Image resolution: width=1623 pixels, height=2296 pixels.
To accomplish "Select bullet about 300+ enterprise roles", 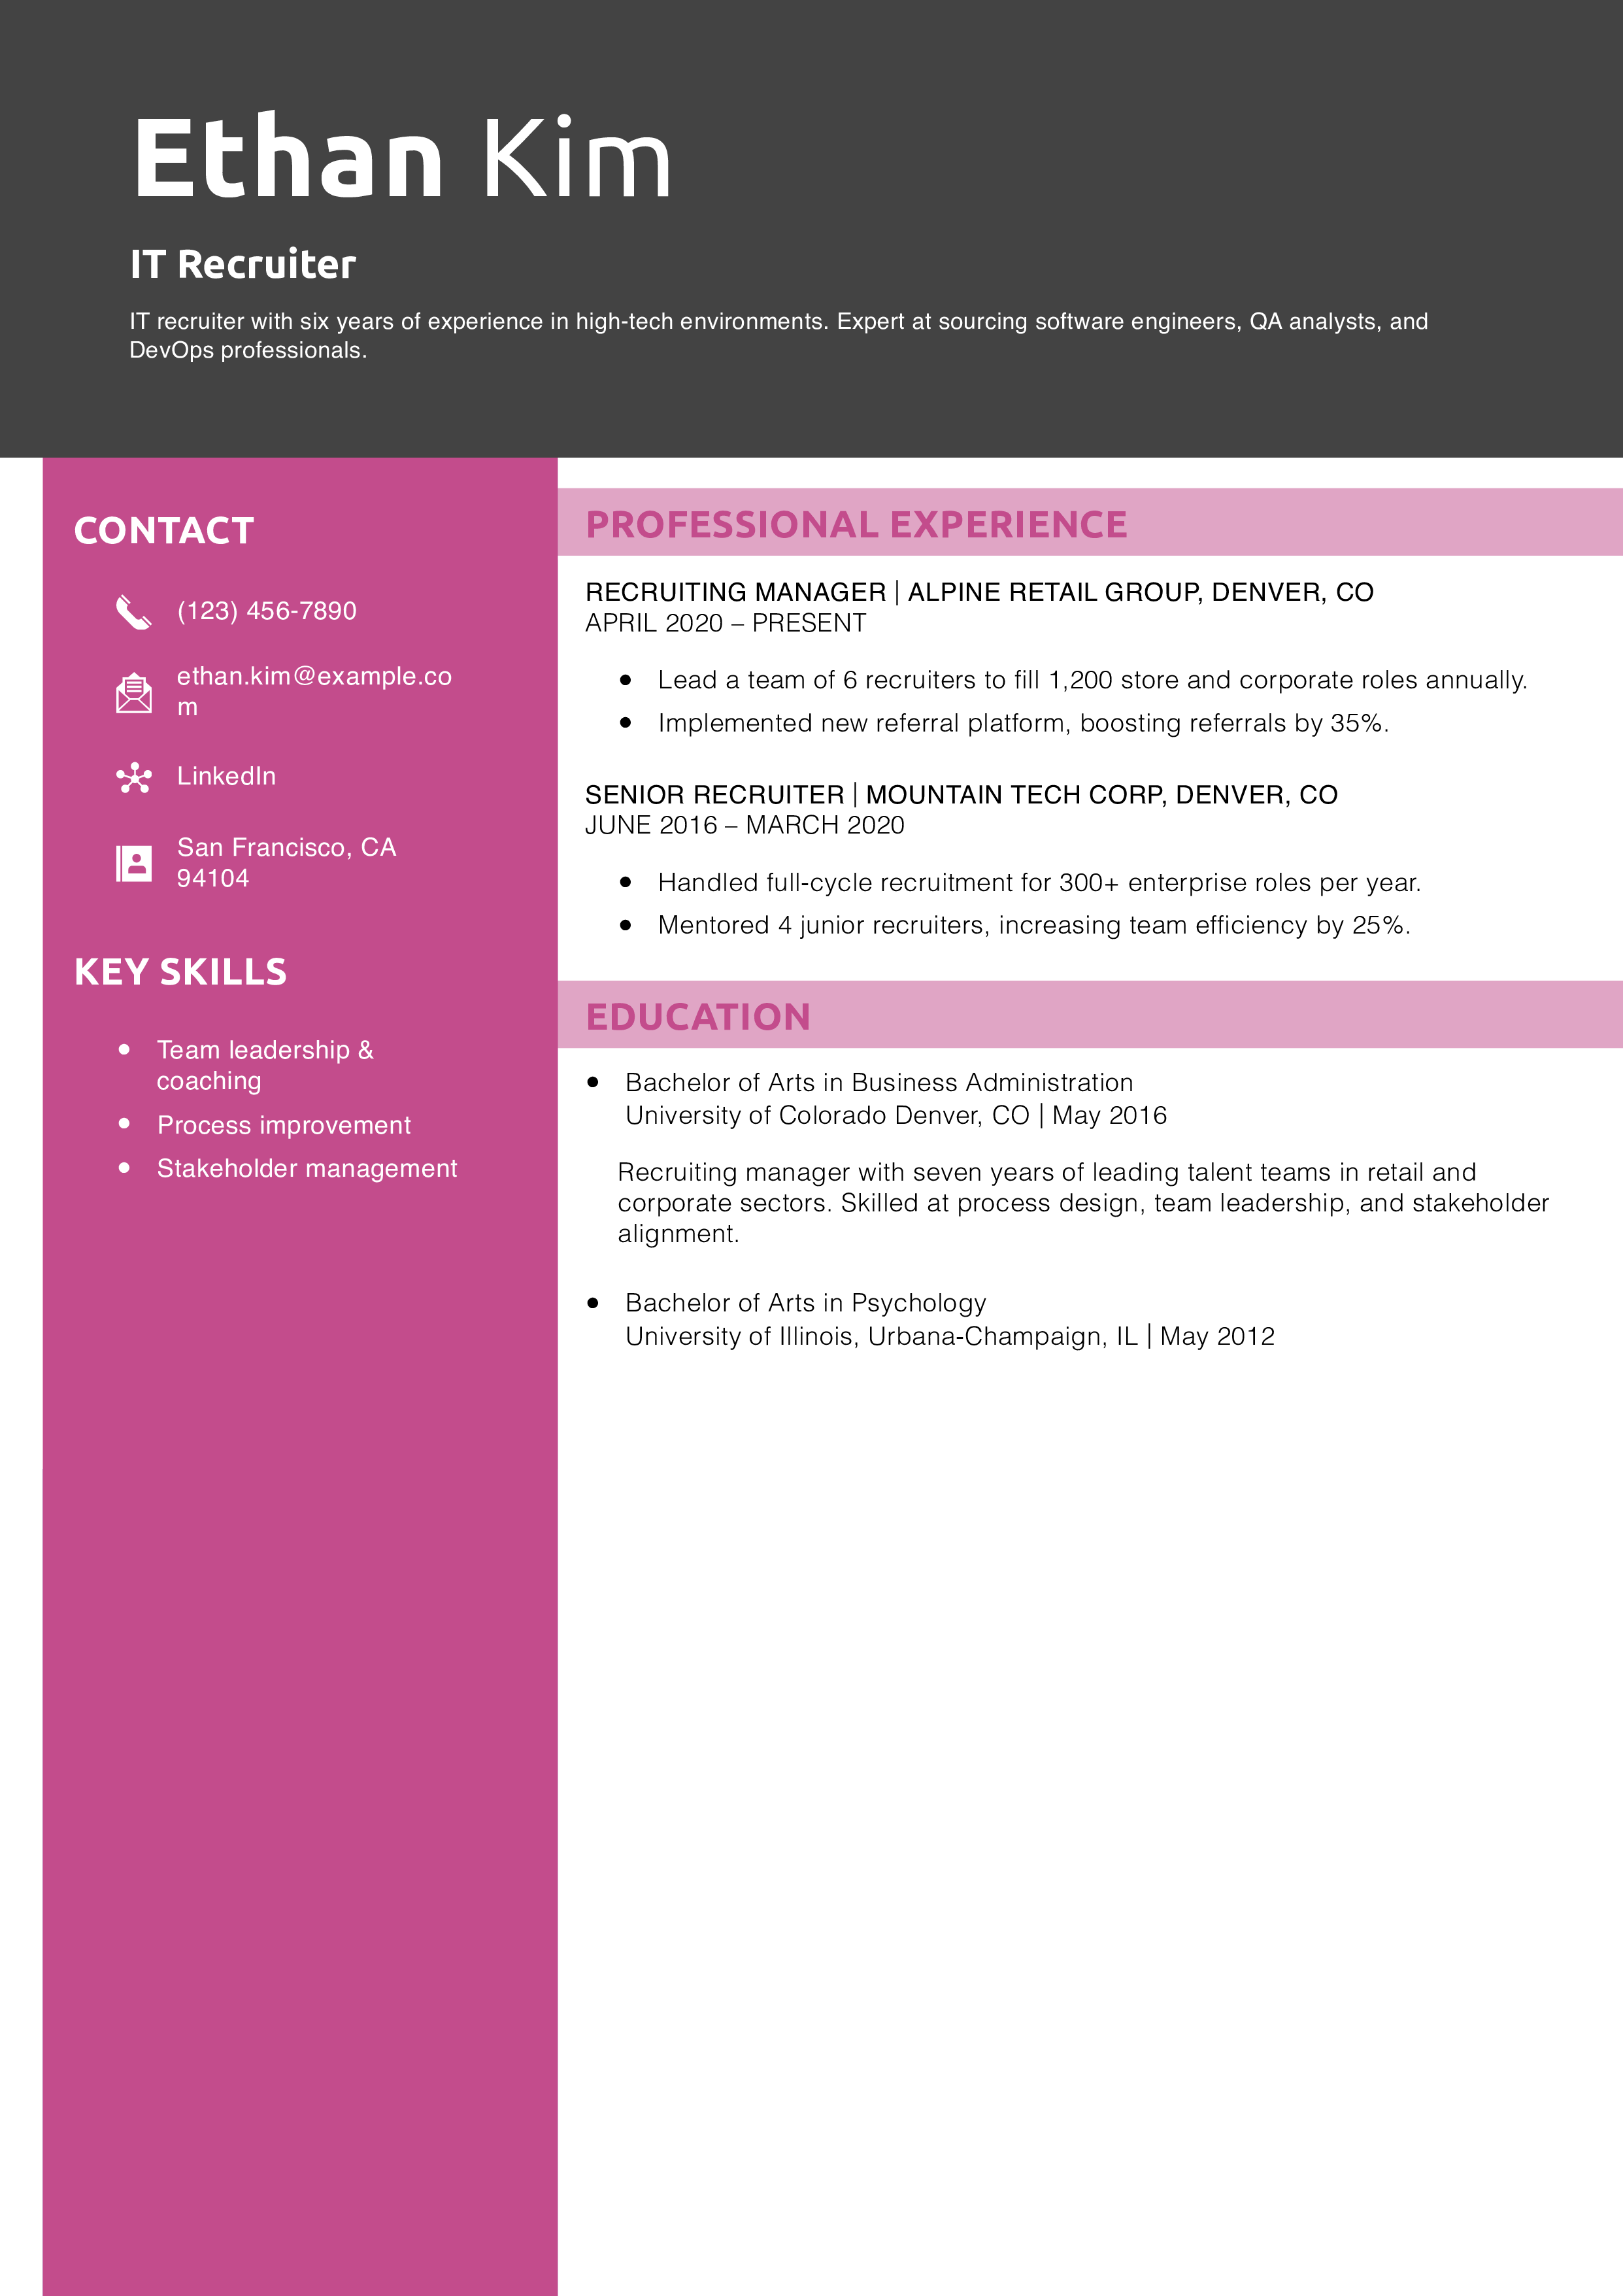I will point(1039,882).
